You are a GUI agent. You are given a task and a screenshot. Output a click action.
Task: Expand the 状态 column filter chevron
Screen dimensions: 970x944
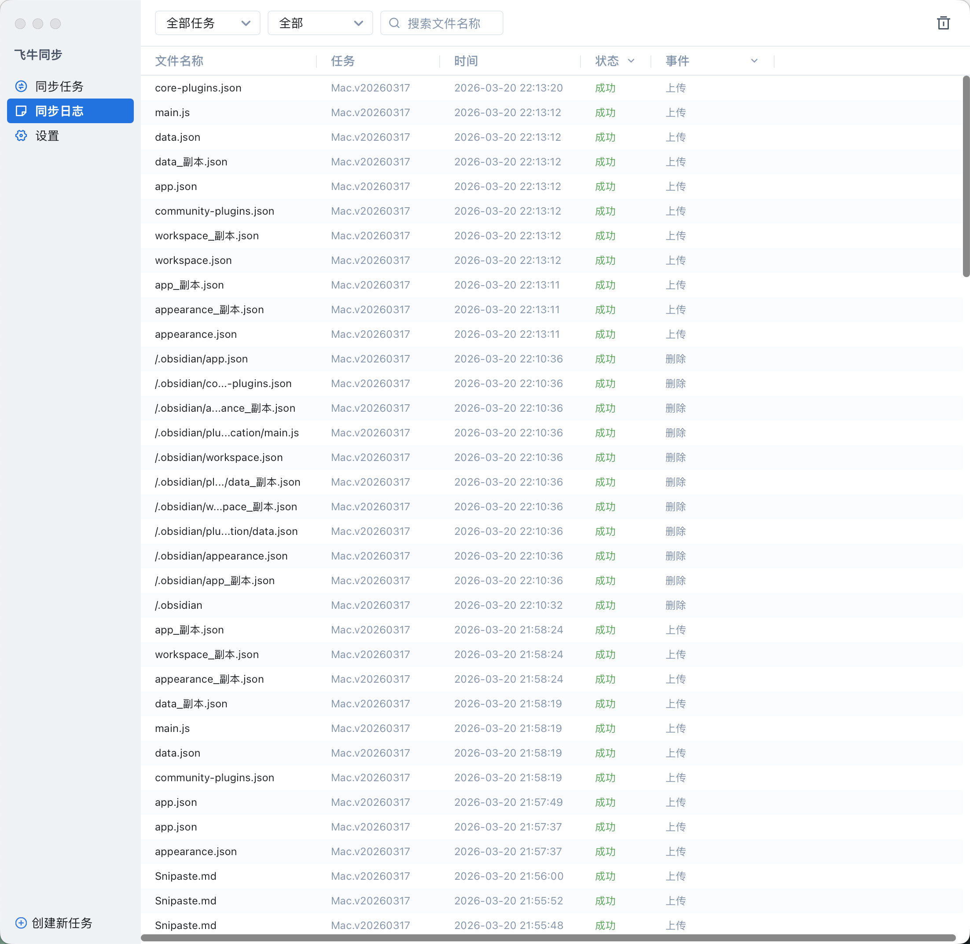631,61
